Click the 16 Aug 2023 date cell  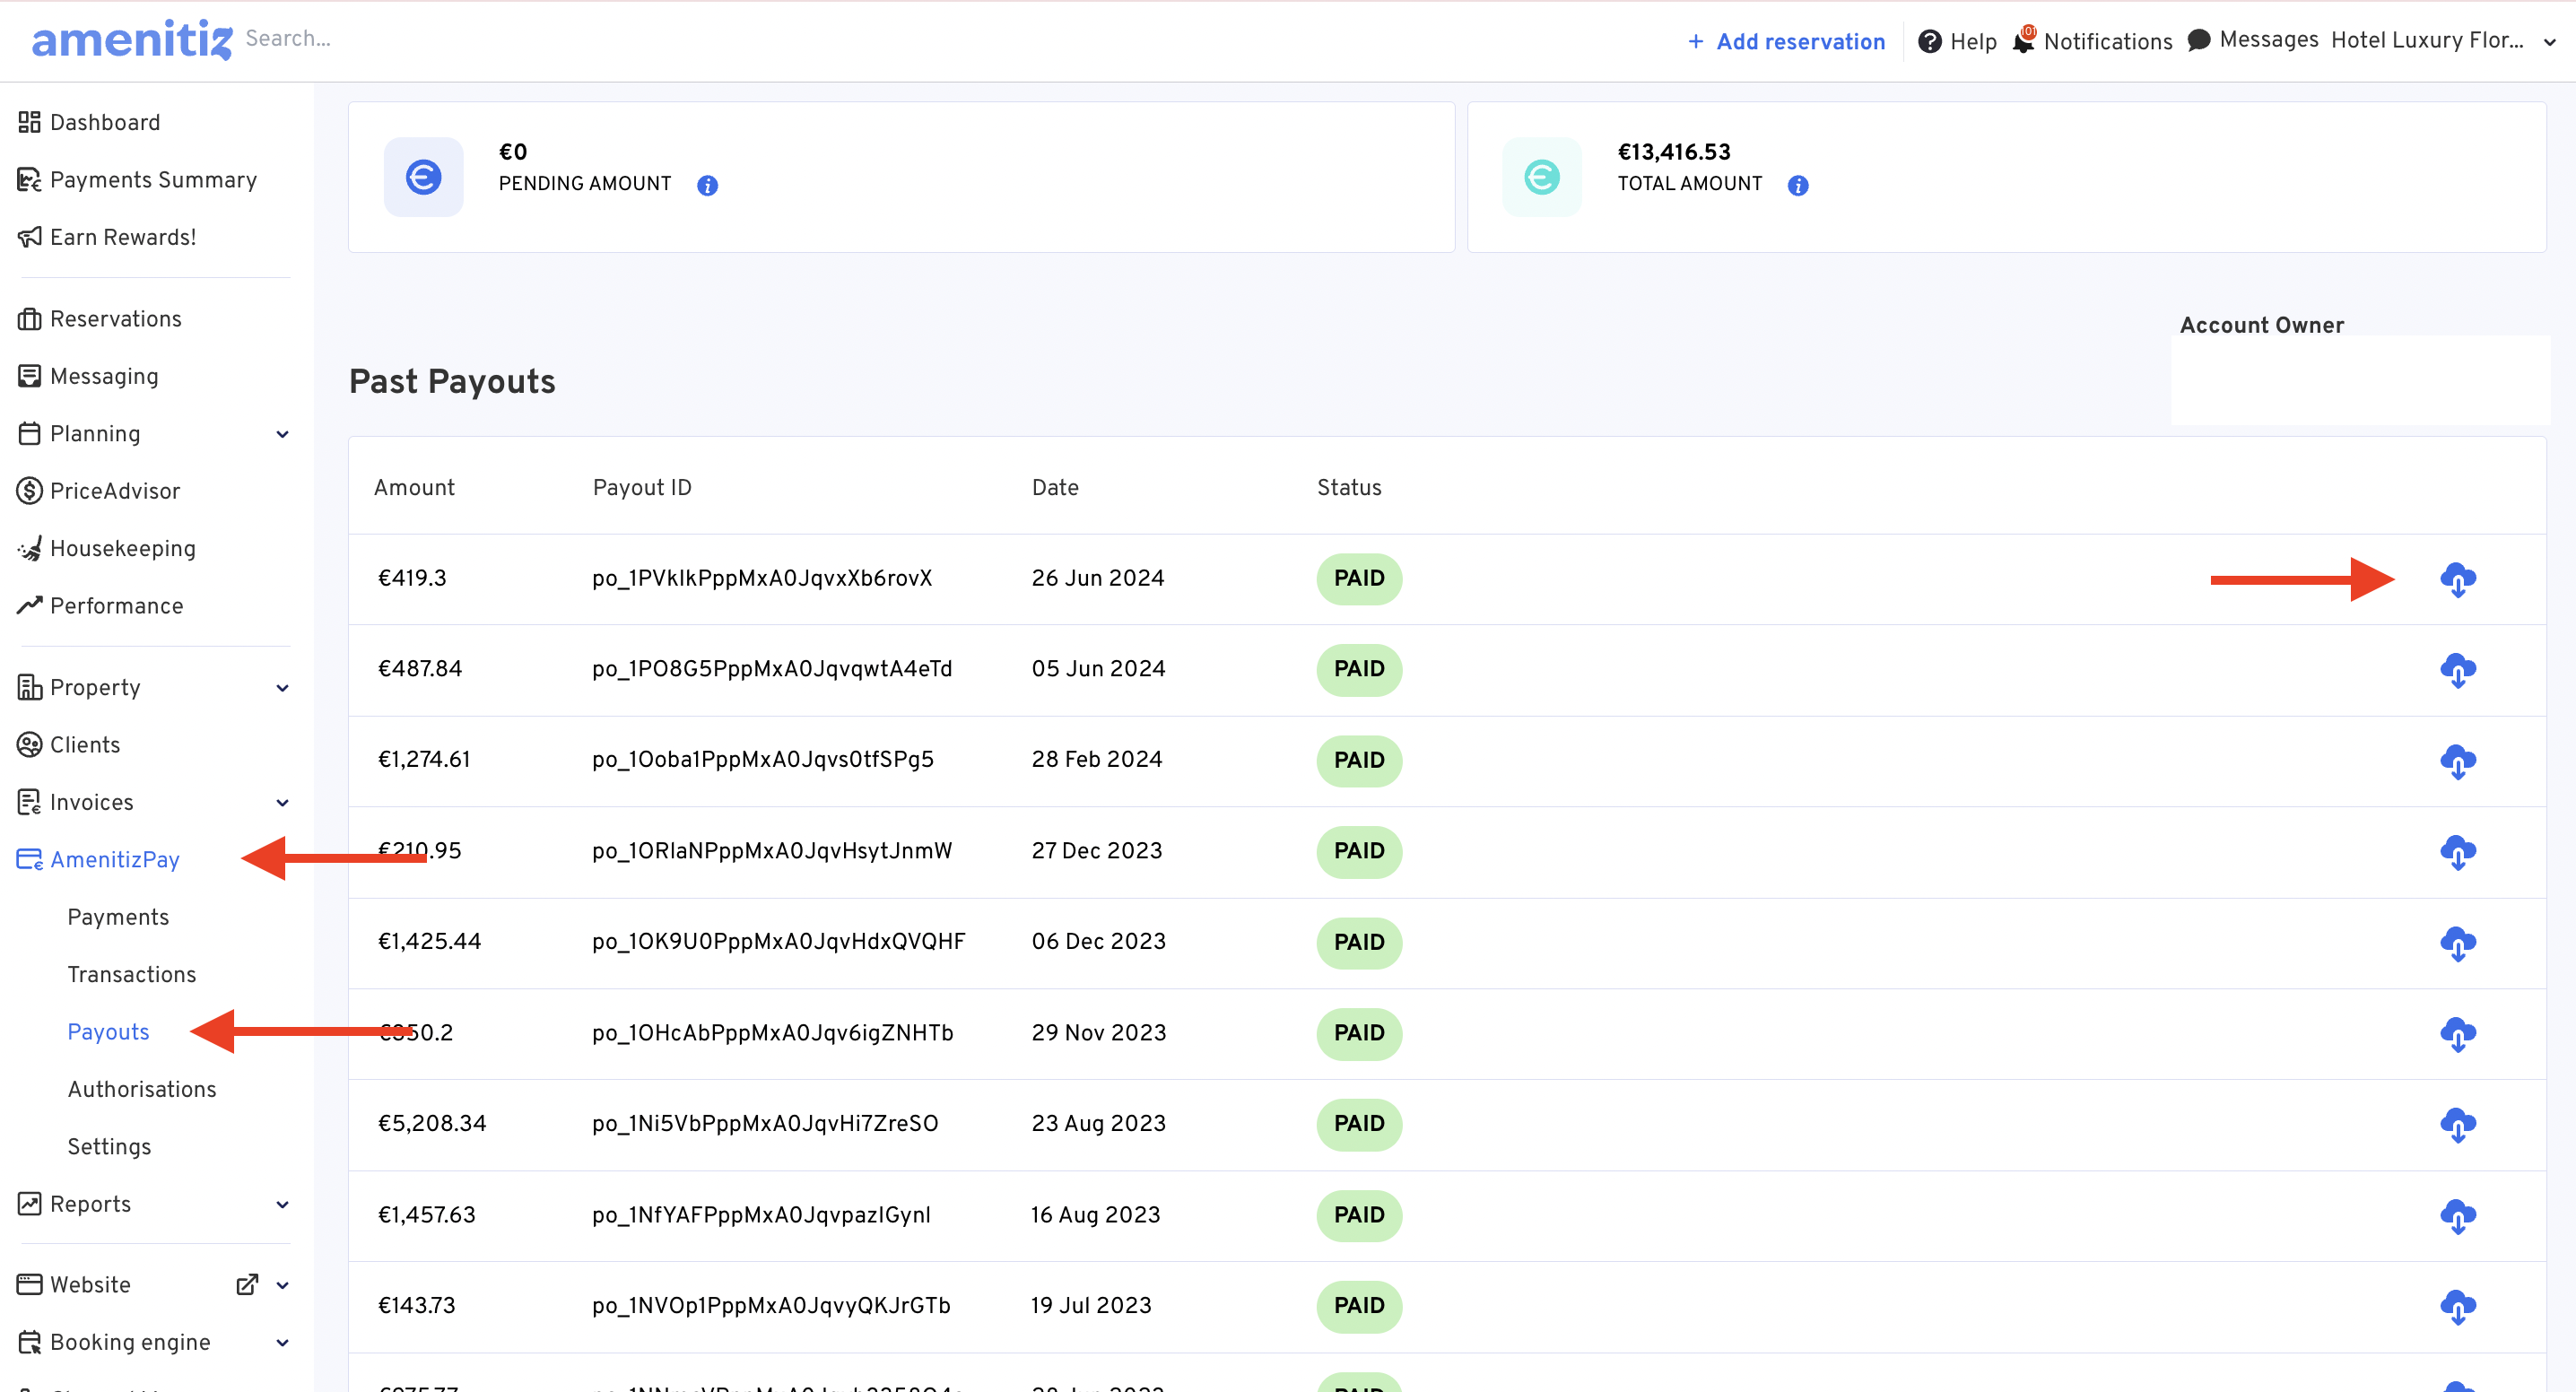click(1096, 1215)
